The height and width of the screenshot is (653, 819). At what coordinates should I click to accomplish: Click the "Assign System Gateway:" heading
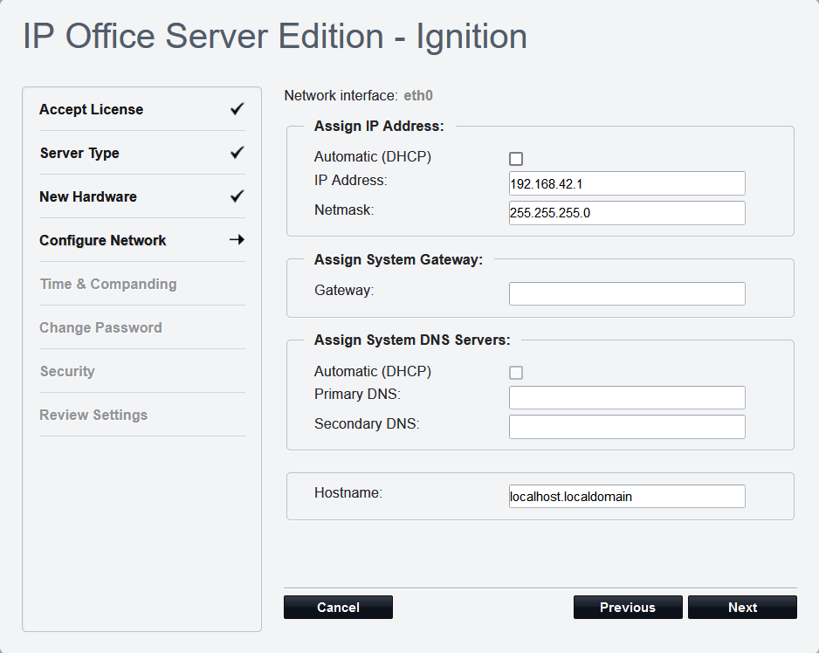coord(398,259)
